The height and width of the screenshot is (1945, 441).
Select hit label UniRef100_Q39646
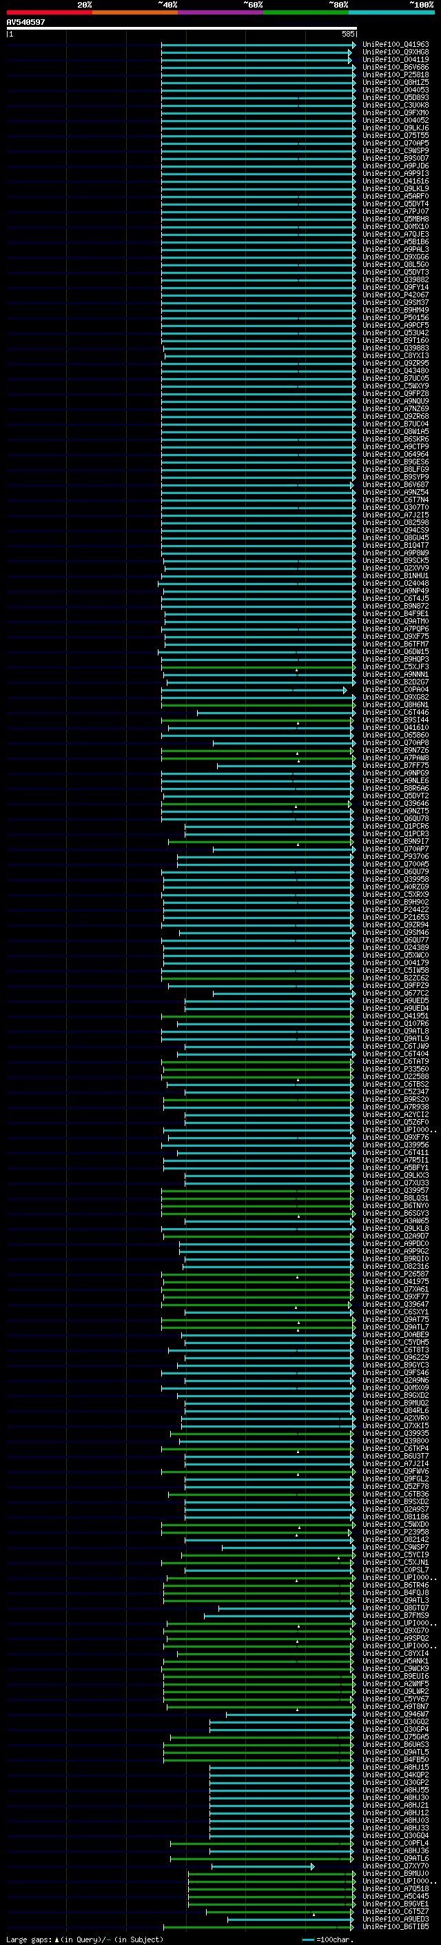click(396, 804)
